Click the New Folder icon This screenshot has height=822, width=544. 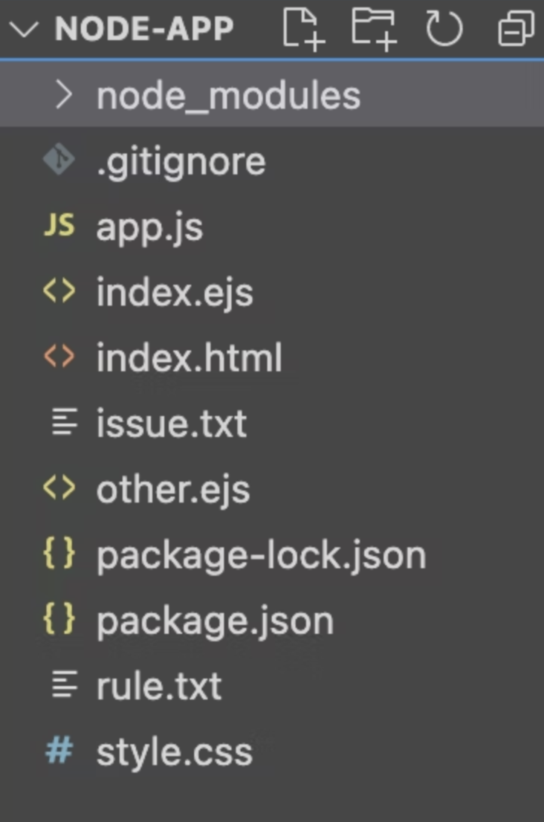click(374, 29)
